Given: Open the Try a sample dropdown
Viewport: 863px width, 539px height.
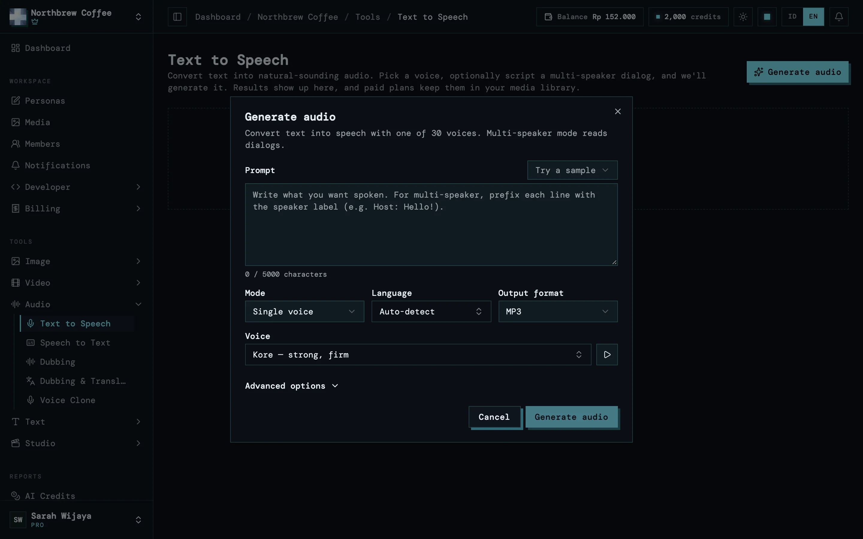Looking at the screenshot, I should tap(572, 170).
